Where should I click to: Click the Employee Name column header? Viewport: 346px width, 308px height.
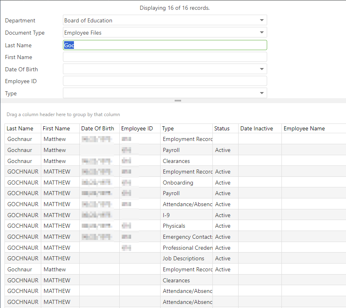tap(304, 128)
